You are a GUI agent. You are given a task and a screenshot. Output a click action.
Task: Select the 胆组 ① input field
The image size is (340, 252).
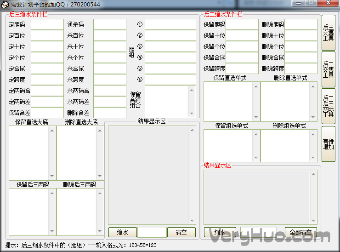(170, 24)
